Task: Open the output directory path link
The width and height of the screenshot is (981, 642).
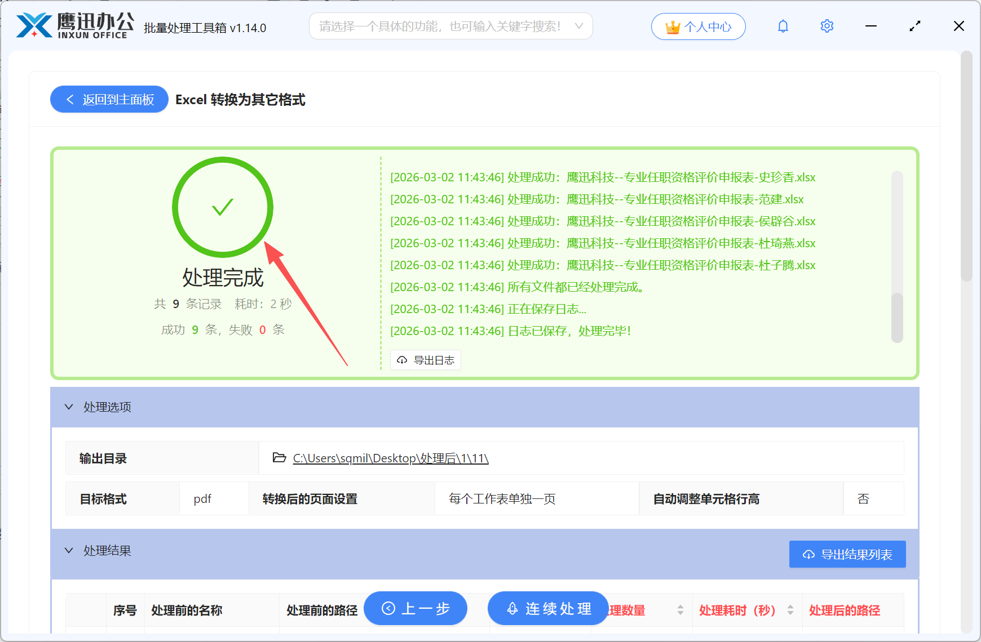Action: [390, 458]
